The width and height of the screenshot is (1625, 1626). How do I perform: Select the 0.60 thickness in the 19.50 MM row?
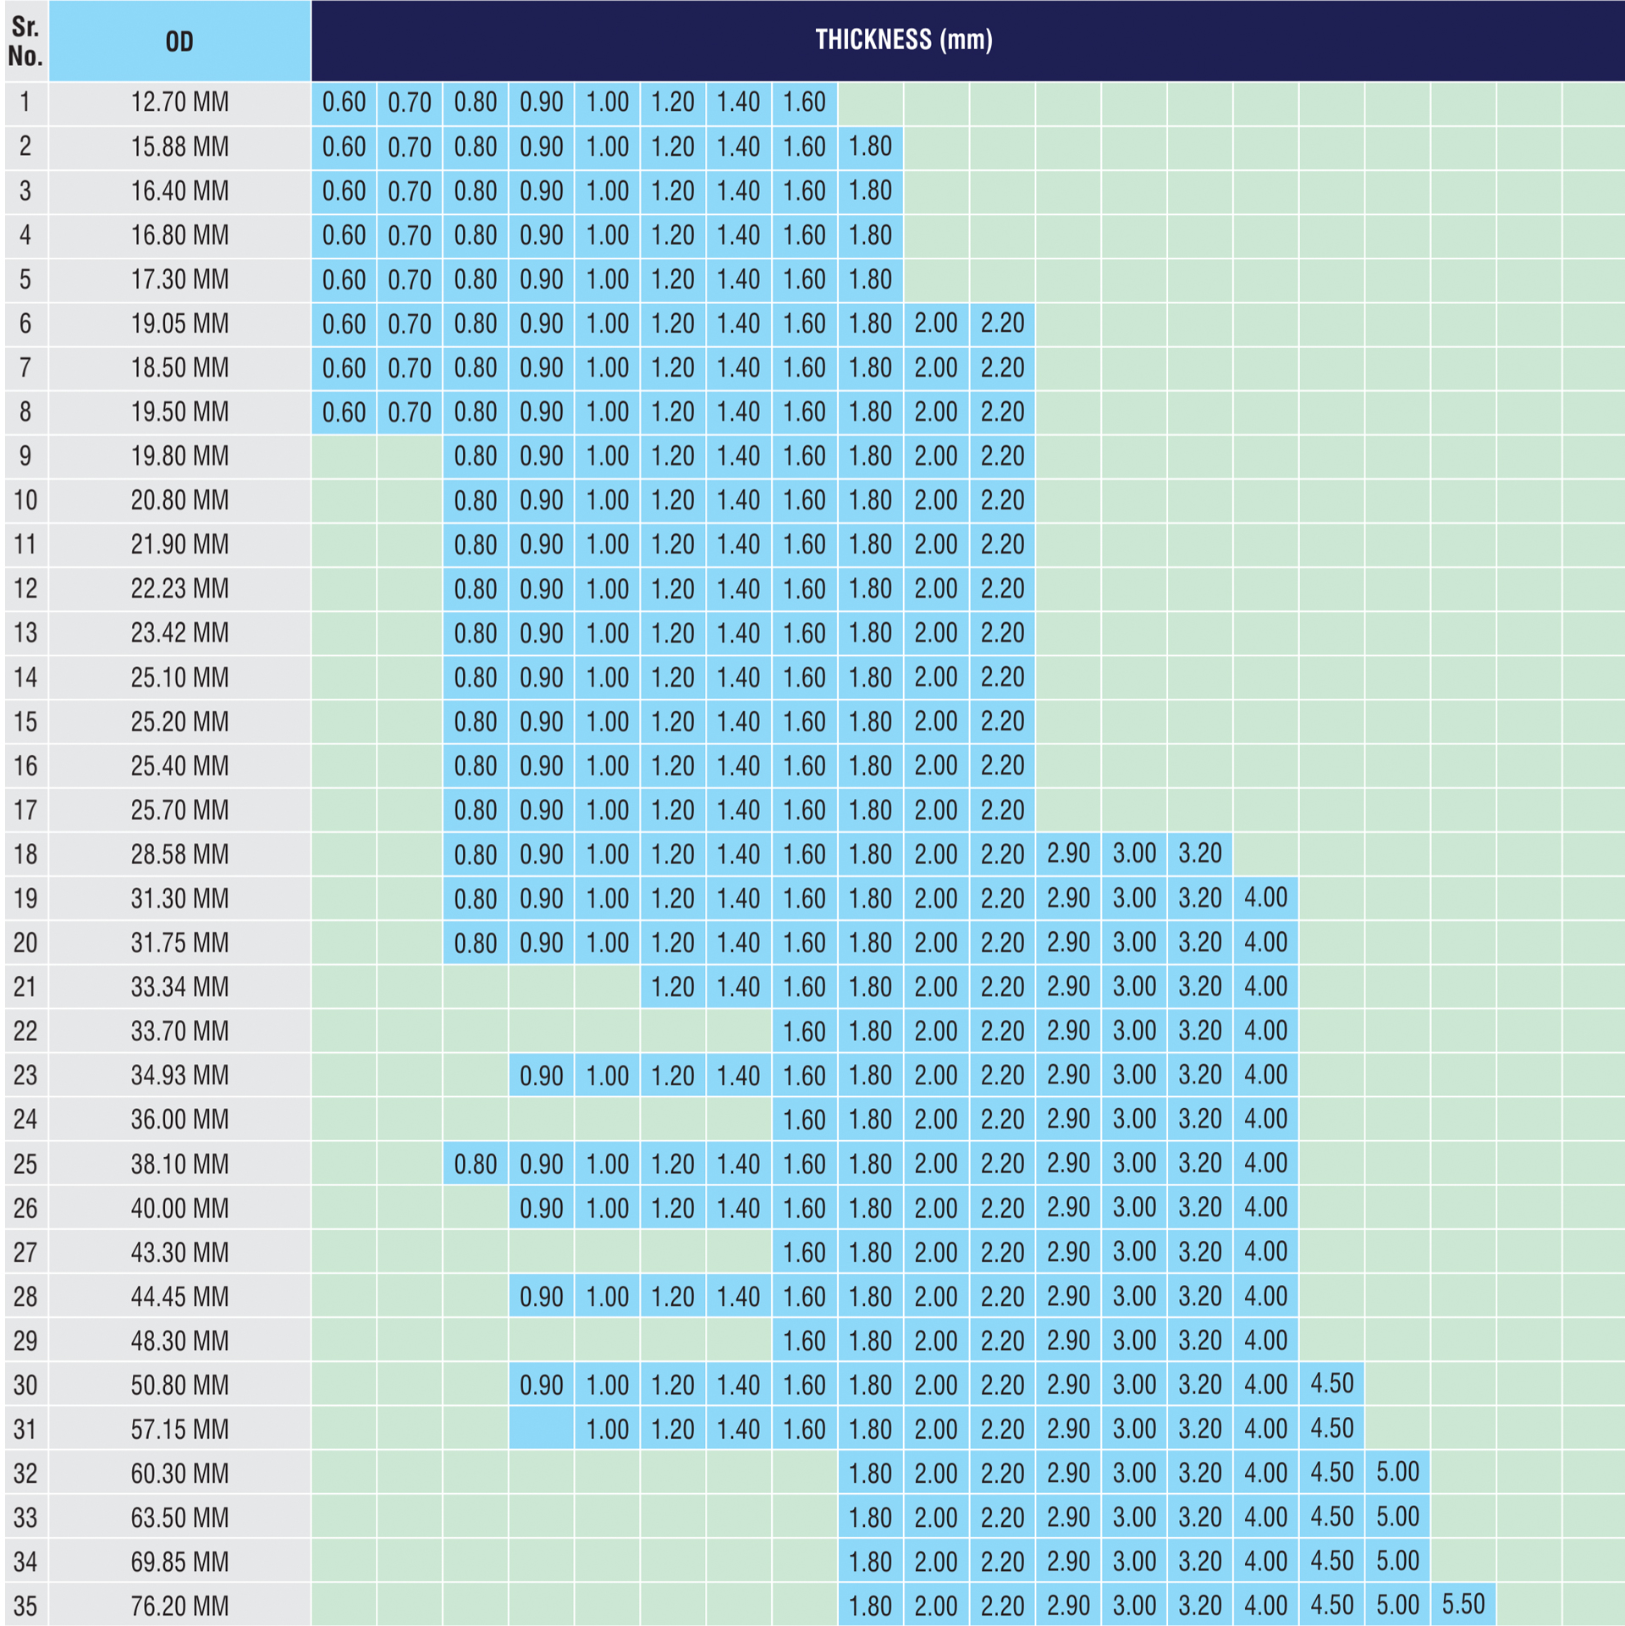(x=344, y=412)
